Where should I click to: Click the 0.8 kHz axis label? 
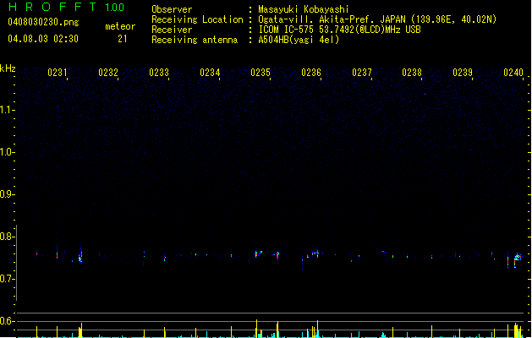[x=7, y=237]
